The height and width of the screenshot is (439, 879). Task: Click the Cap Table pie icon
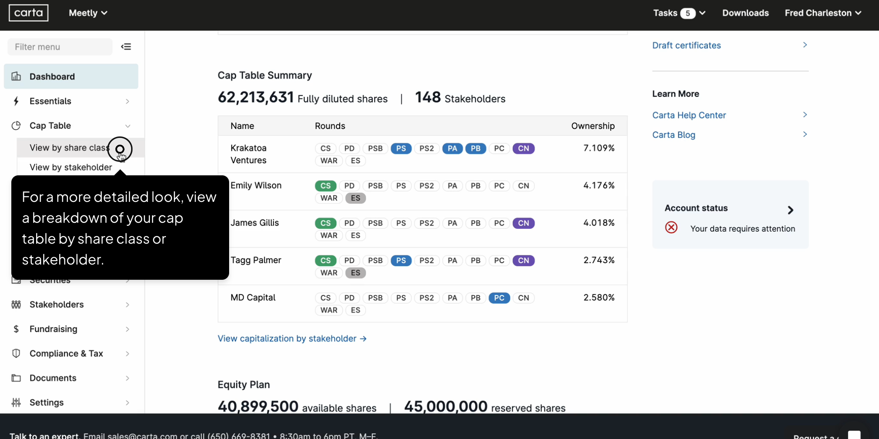click(x=16, y=125)
